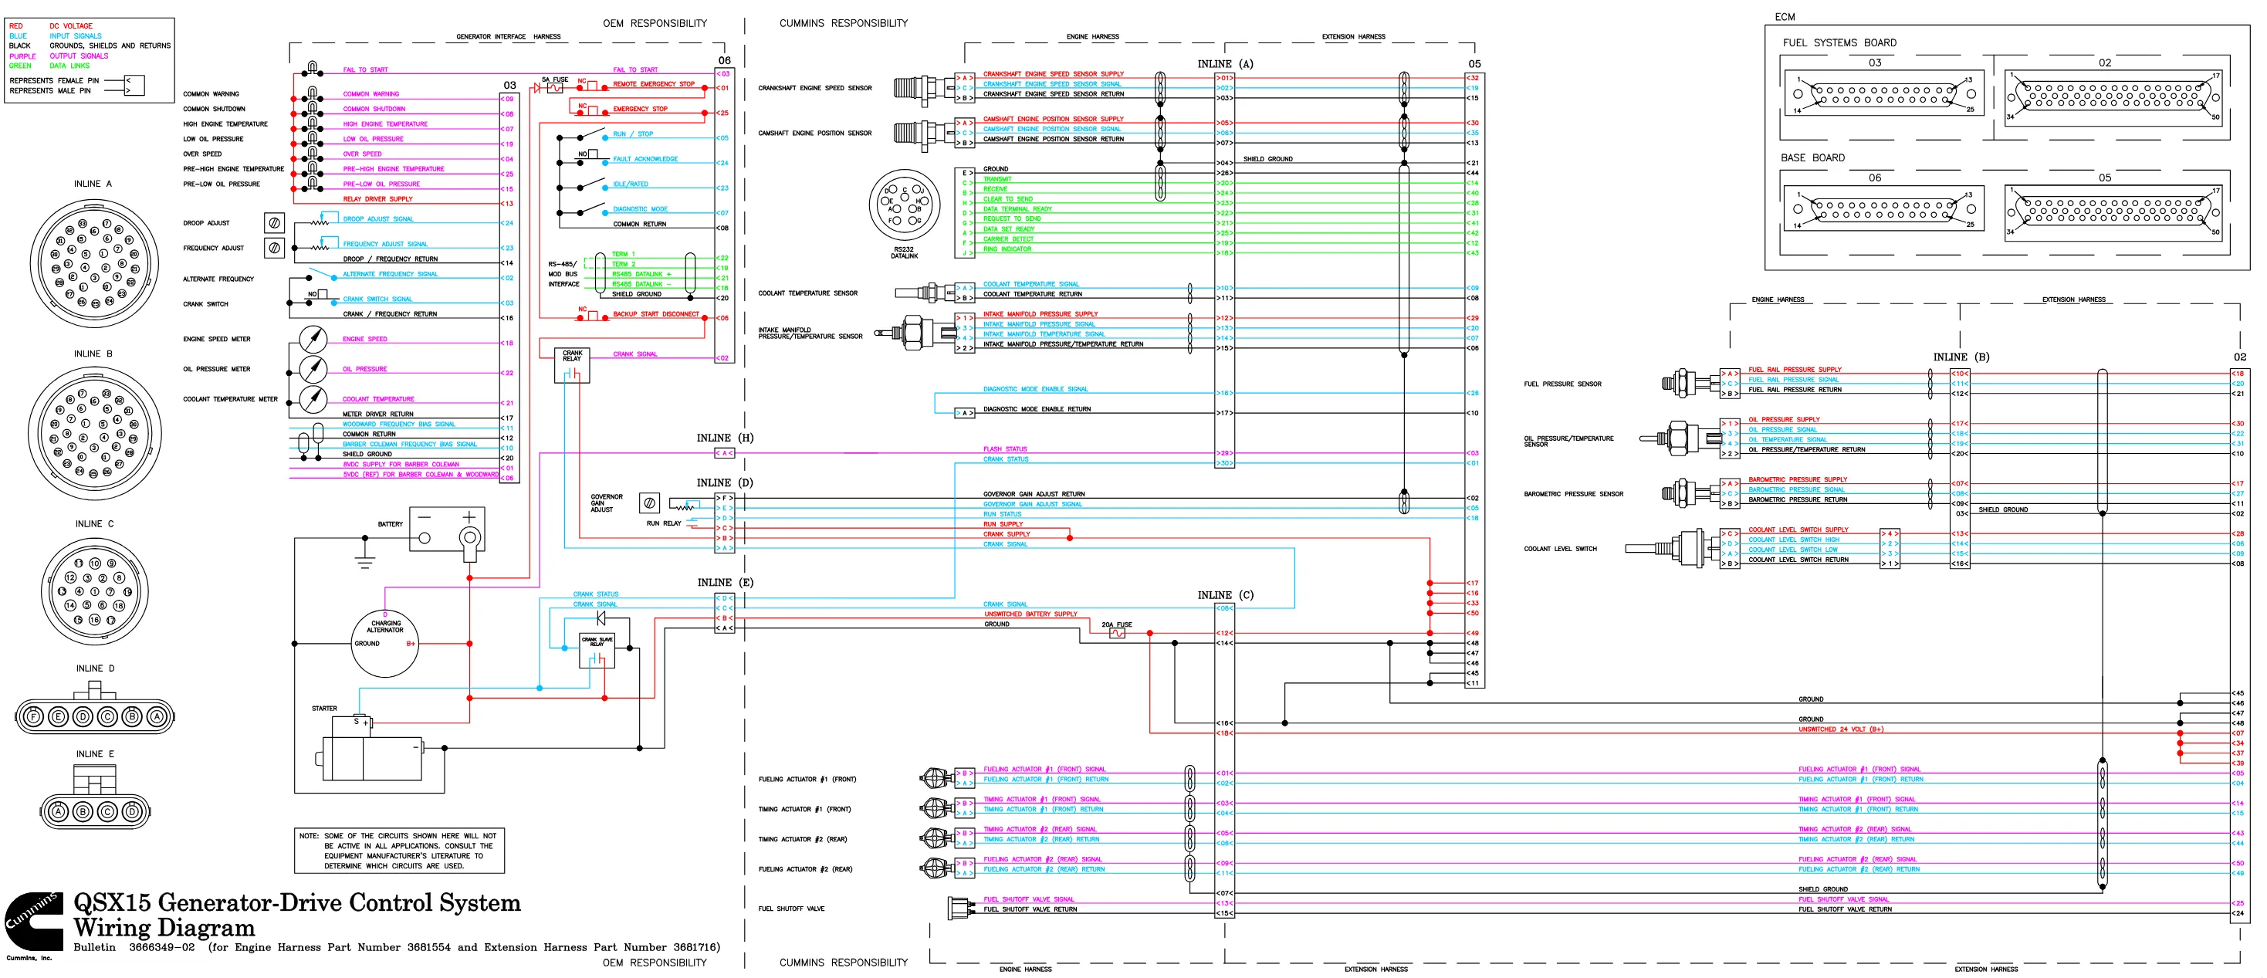This screenshot has height=978, width=2267.
Task: Select the starter motor drawing
Action: tap(371, 748)
